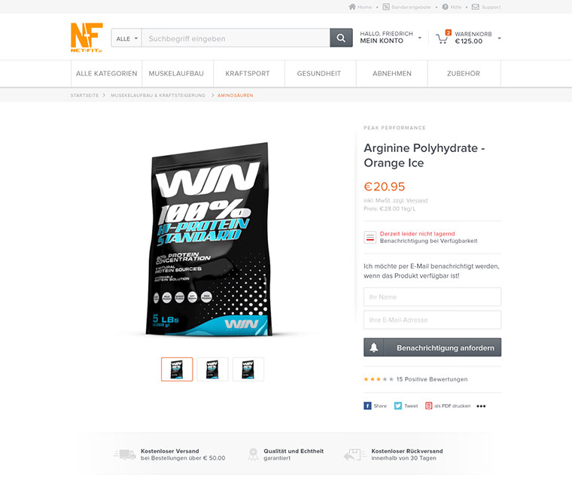
Task: Open the shopping cart icon
Action: [443, 38]
